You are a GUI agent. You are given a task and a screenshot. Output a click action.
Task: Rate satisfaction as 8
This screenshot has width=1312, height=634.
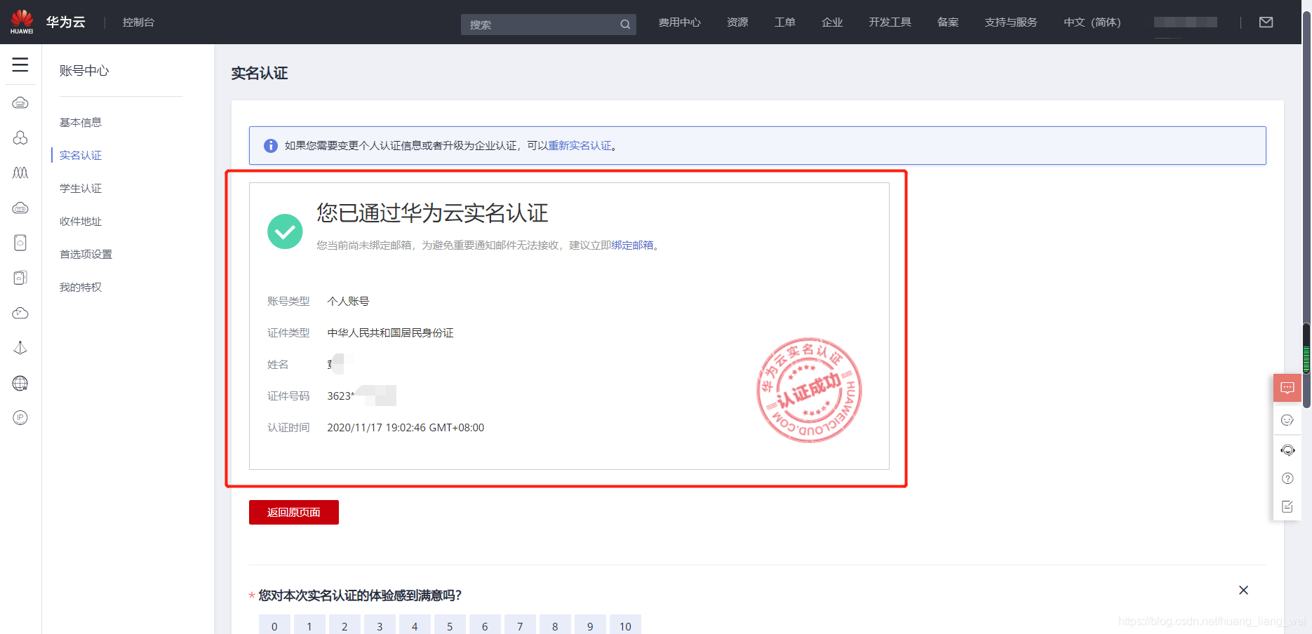point(555,626)
